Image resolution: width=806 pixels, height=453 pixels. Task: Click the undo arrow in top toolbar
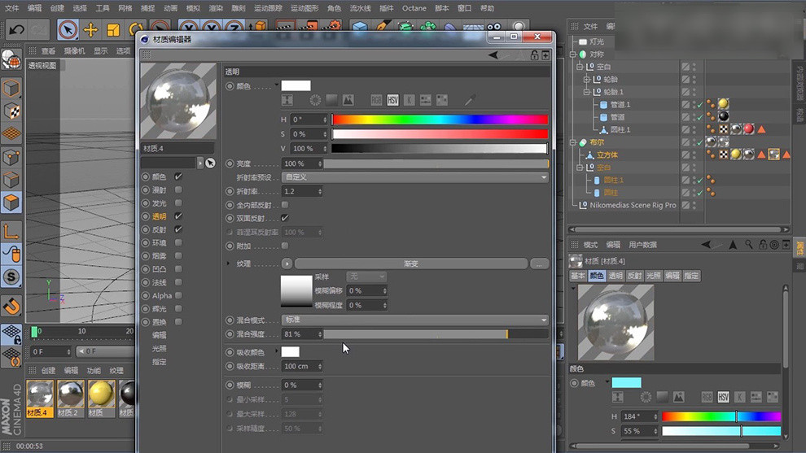pos(16,30)
